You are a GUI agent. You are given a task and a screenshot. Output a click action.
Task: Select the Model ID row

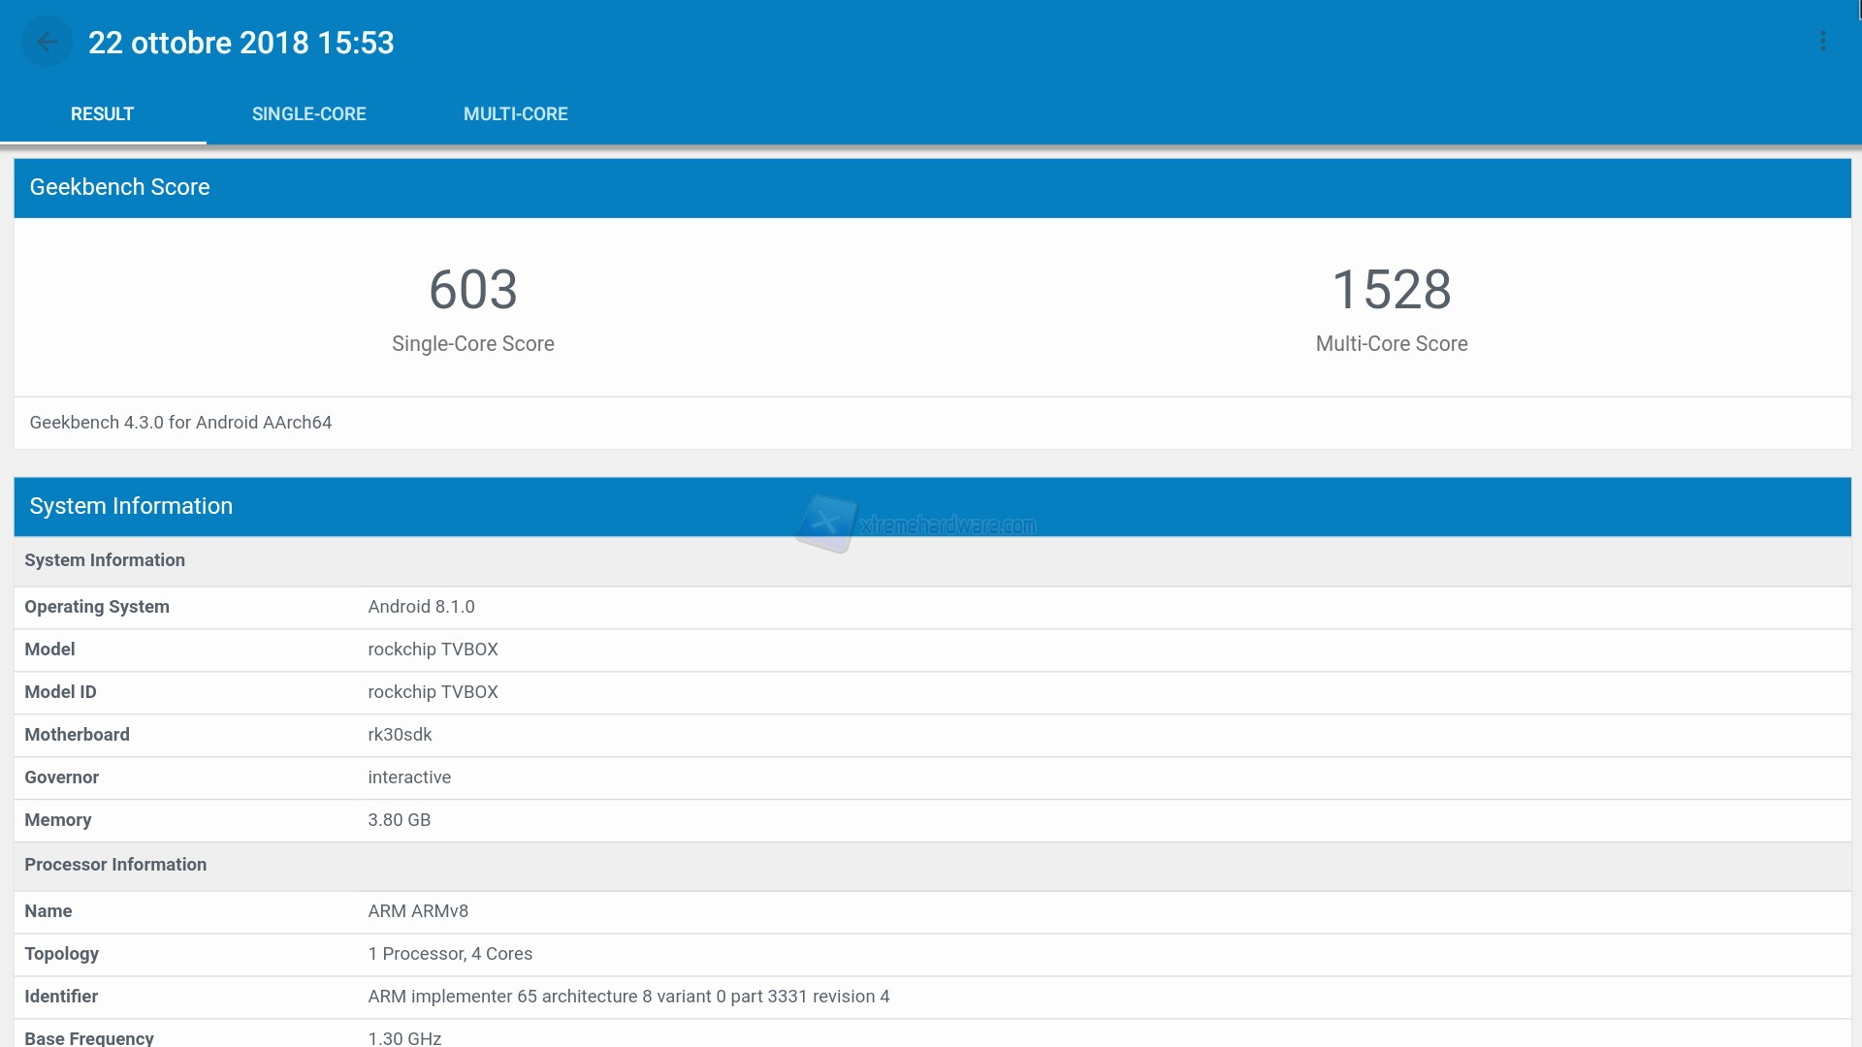pyautogui.click(x=433, y=692)
